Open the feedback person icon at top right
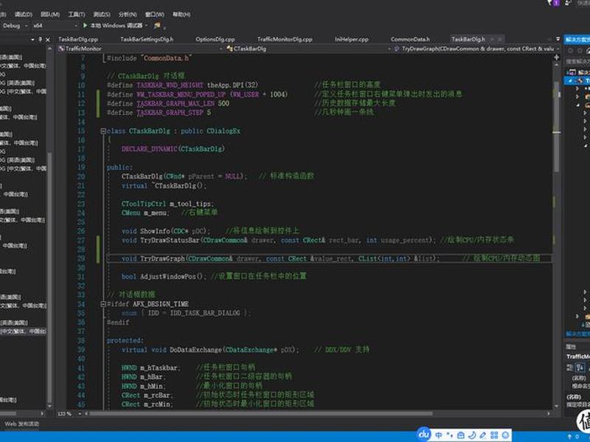Image resolution: width=590 pixels, height=442 pixels. point(568,3)
